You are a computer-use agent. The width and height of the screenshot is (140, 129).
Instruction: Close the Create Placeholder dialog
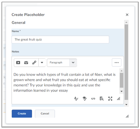click(127, 15)
